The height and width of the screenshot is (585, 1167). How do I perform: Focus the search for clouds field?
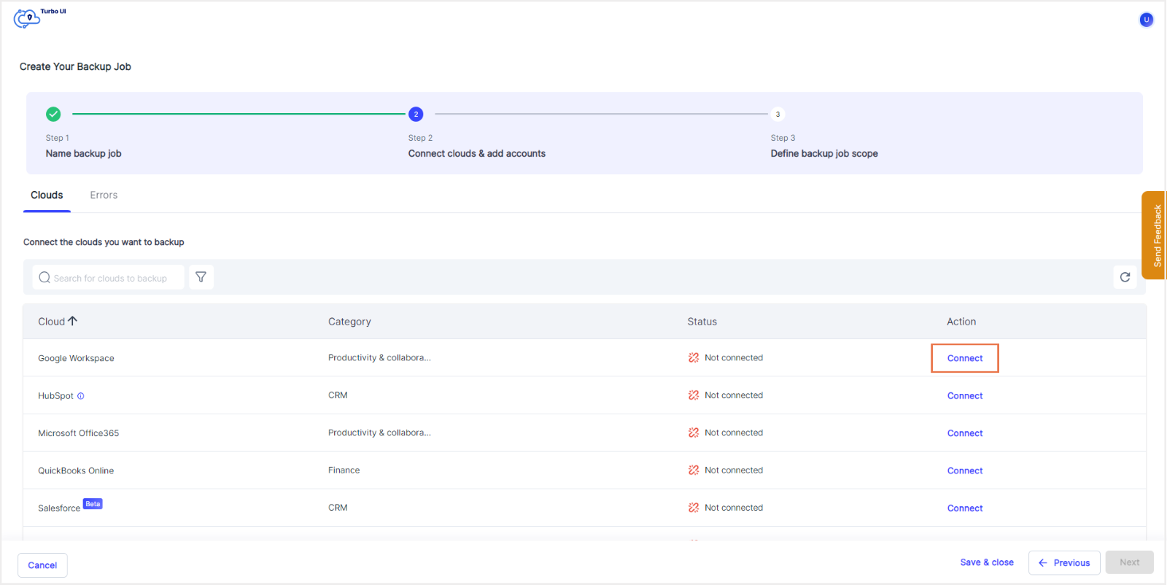[x=108, y=278]
